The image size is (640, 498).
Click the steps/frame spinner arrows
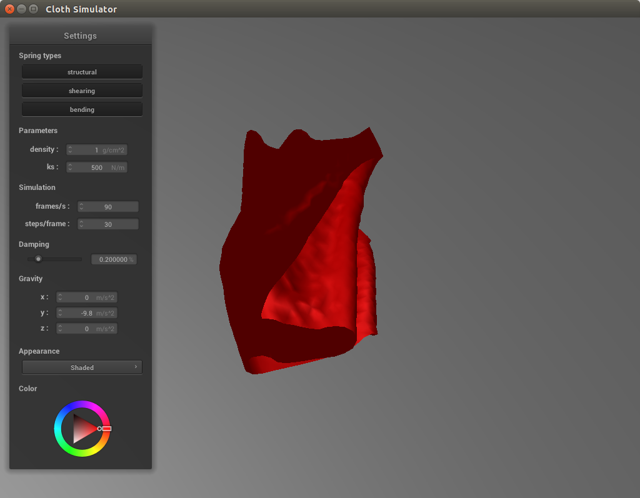81,224
